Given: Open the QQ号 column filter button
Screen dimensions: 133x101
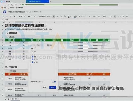Looking at the screenshot, I should [62, 40].
